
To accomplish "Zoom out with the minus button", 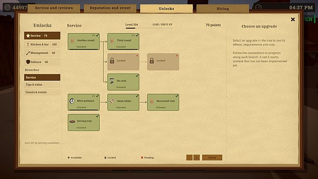I will tap(189, 157).
